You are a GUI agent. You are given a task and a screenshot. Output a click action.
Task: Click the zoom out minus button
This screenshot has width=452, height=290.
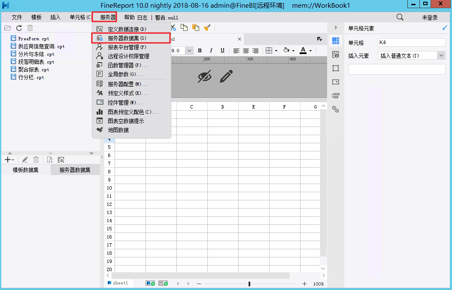click(x=199, y=284)
